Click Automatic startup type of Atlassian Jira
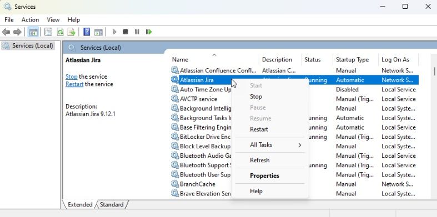 point(350,80)
